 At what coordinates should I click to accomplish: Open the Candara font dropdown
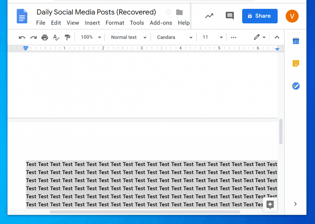tap(173, 37)
